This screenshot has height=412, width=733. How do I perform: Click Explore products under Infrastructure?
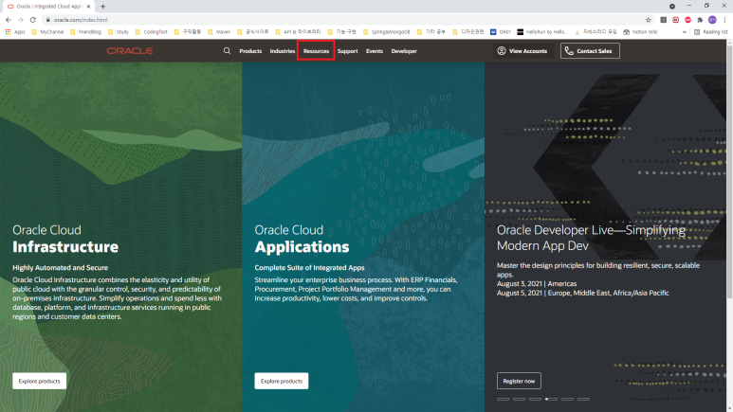pos(39,381)
